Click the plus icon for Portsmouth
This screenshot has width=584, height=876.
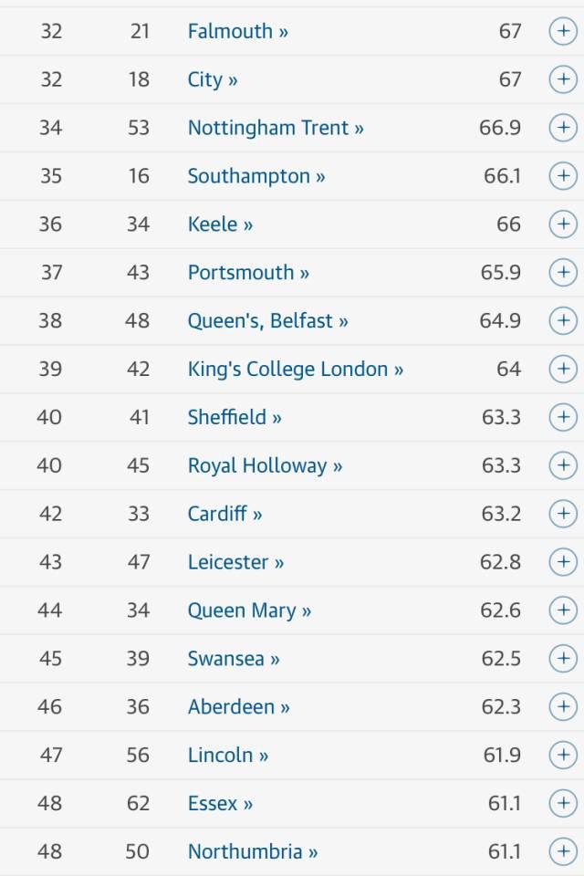tap(562, 272)
